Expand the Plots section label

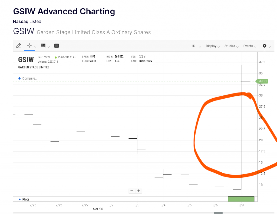26,199
